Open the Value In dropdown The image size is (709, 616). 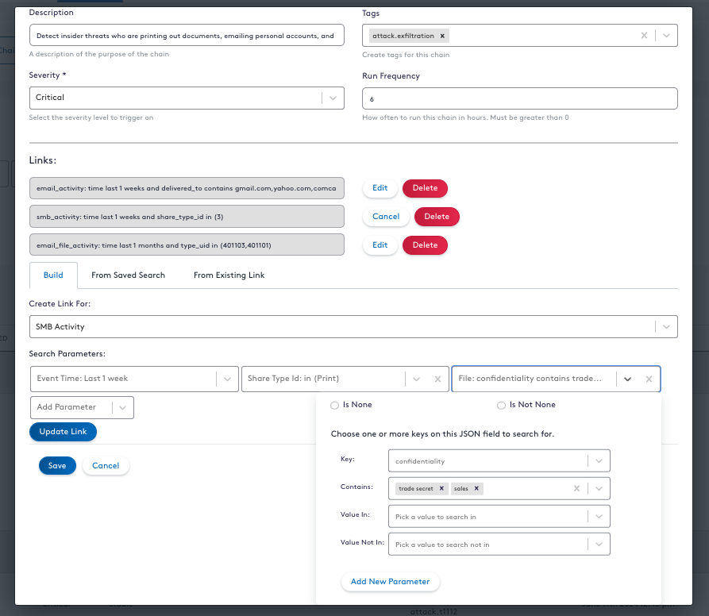tap(499, 517)
